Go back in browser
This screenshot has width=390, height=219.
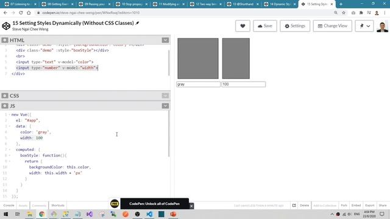pos(5,13)
